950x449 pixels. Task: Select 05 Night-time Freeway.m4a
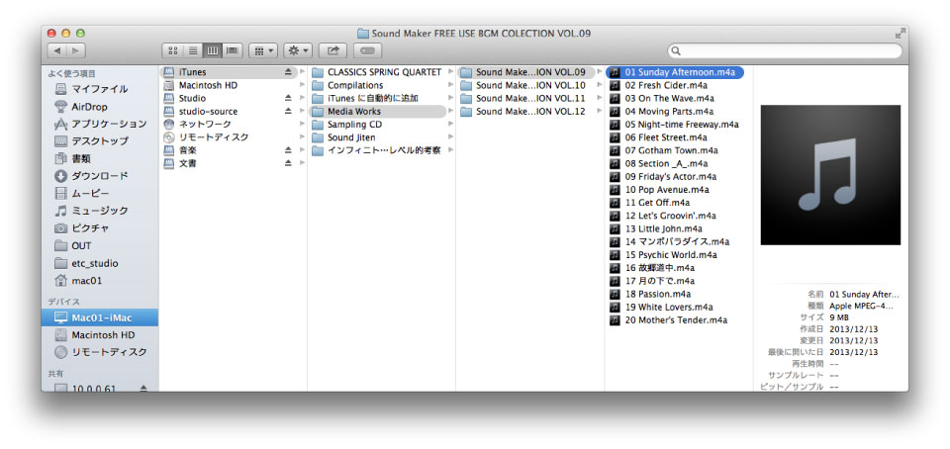[675, 124]
